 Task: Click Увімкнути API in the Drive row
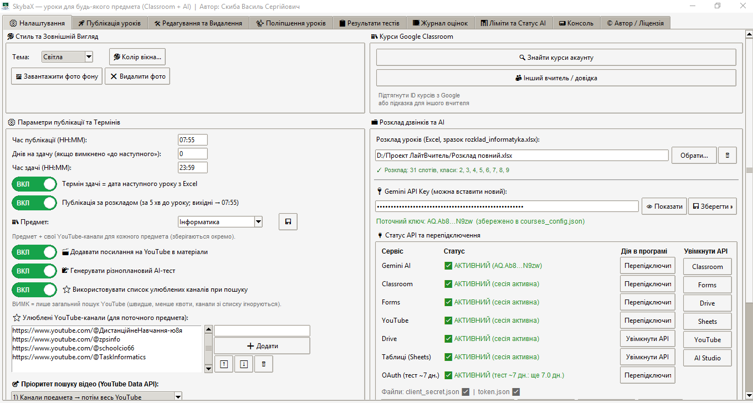pos(647,339)
